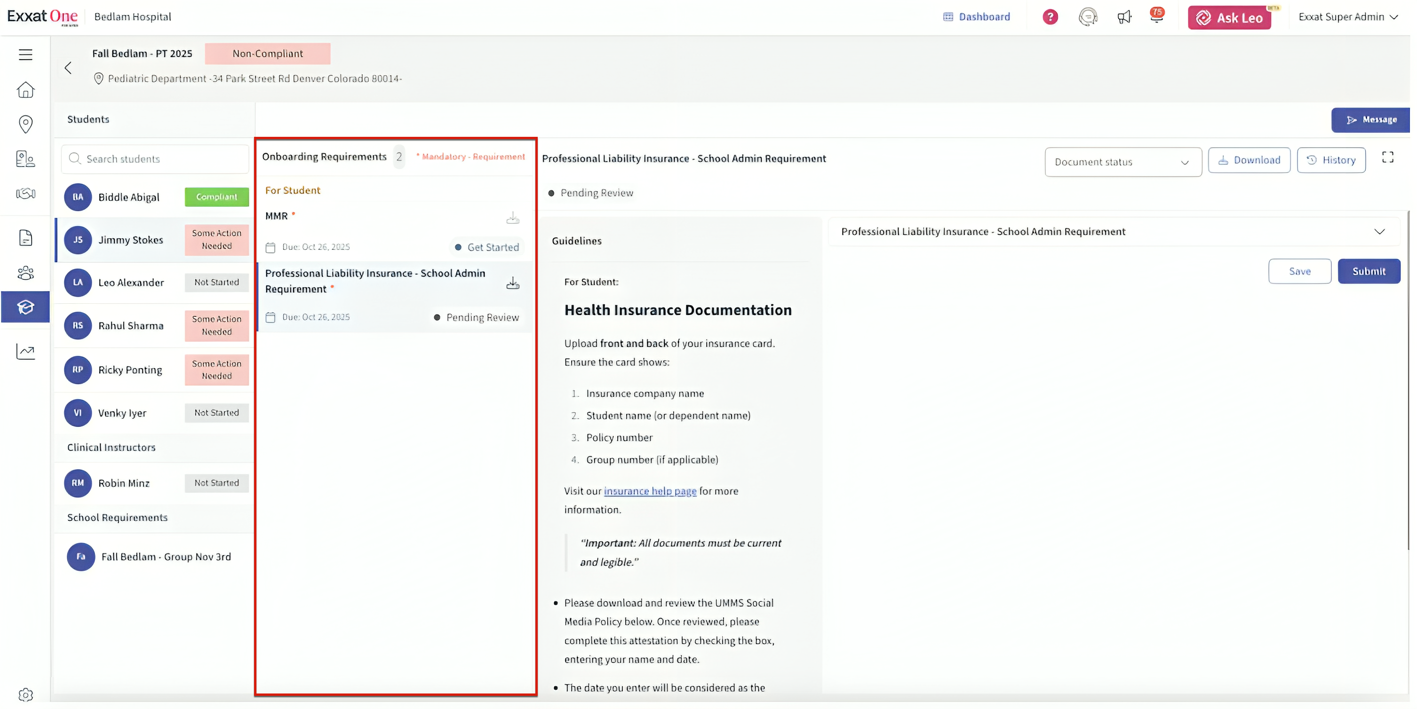1417x709 pixels.
Task: Download the MMR requirement file icon
Action: click(x=513, y=218)
